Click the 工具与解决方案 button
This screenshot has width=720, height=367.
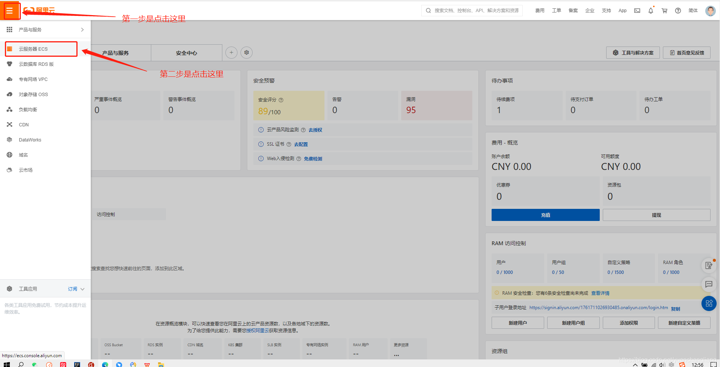click(x=633, y=53)
